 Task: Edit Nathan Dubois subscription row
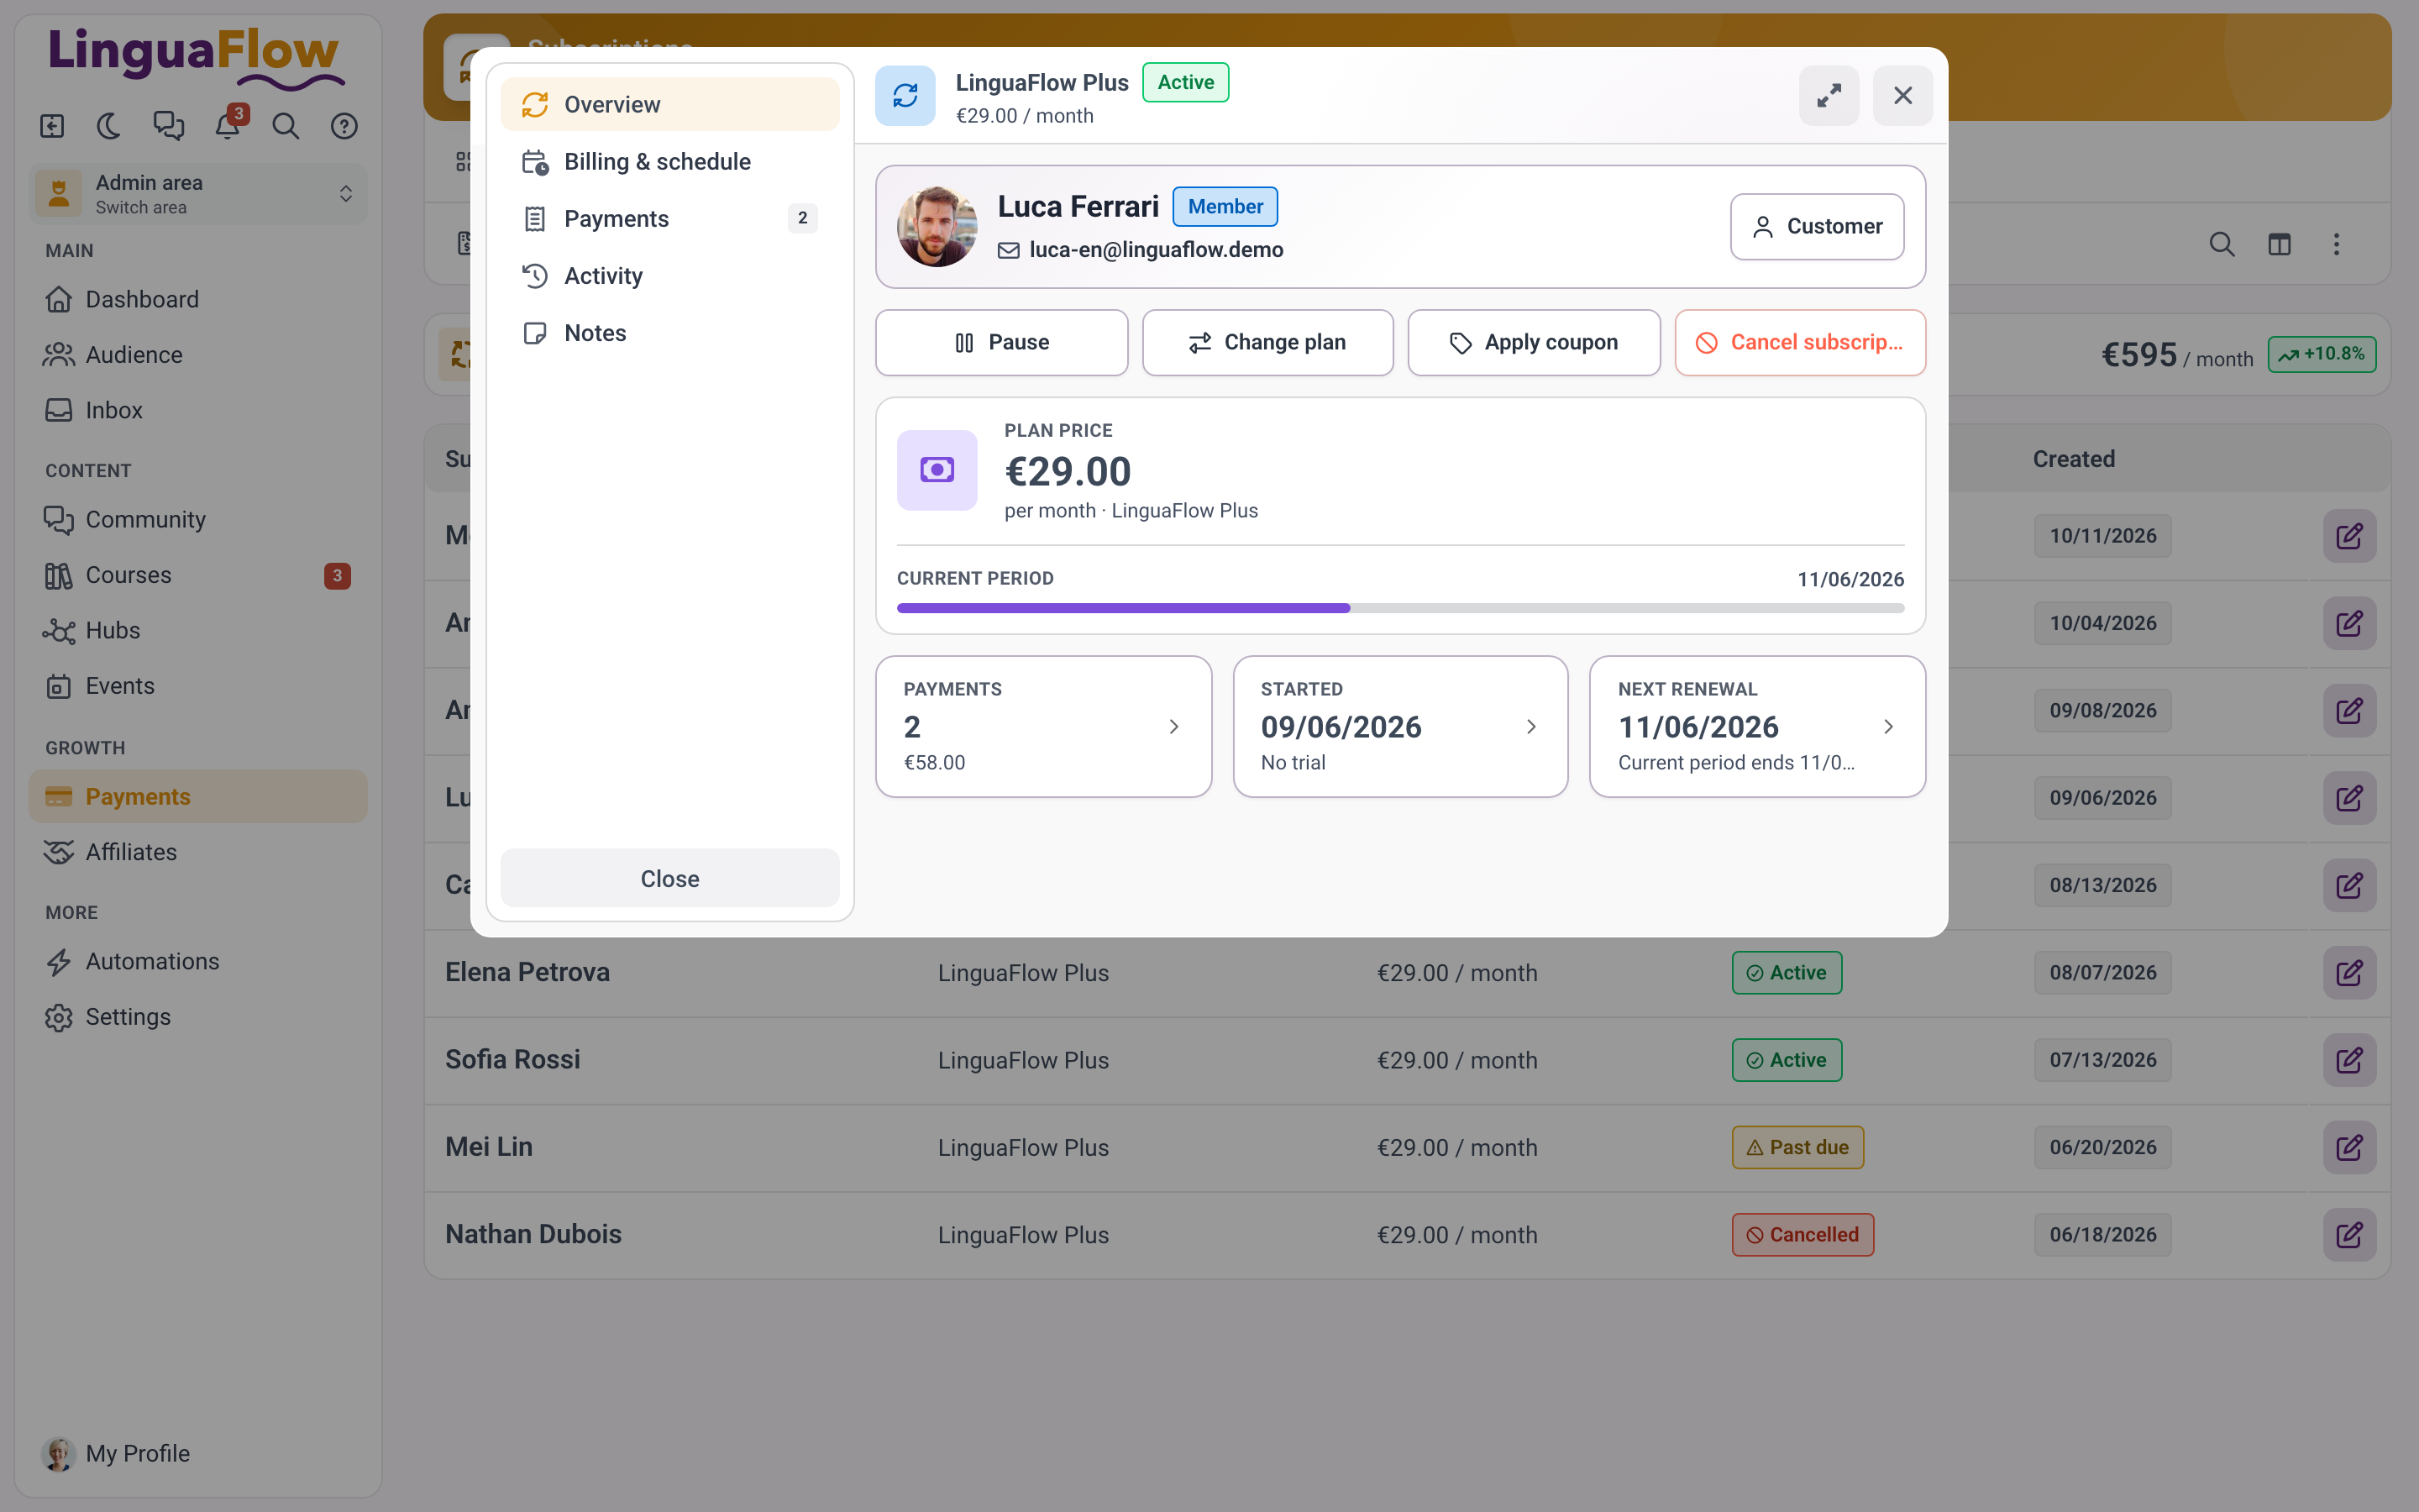click(2349, 1235)
